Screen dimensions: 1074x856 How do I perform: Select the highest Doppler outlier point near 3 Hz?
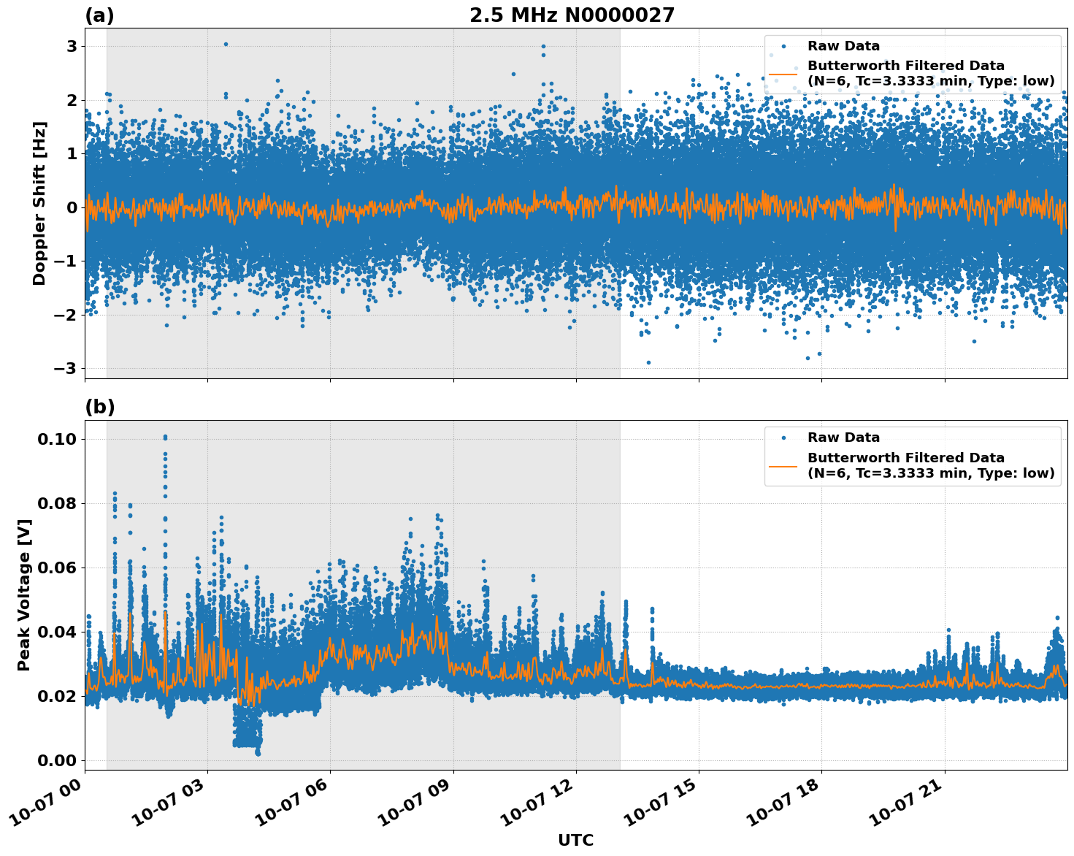[226, 44]
